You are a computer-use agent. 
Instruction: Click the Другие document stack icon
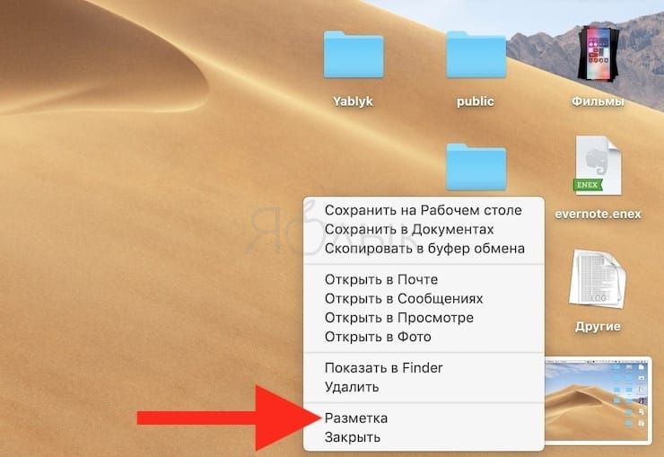(x=598, y=279)
